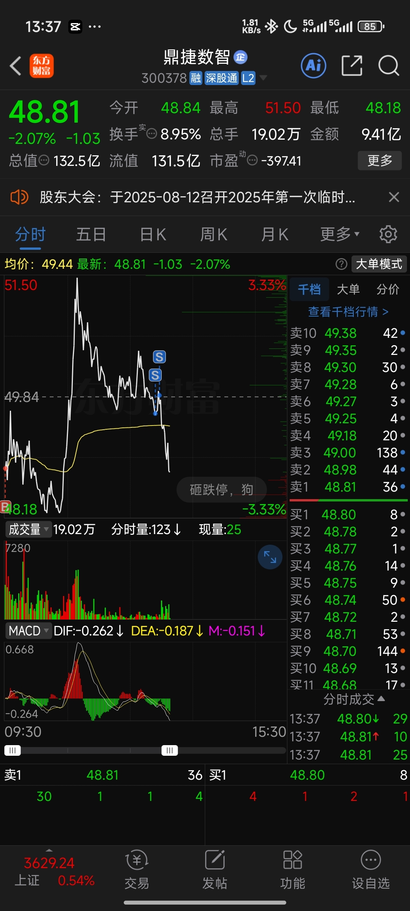Screen dimensions: 410x911
Task: Dismiss the shareholder meeting notice
Action: pos(394,197)
